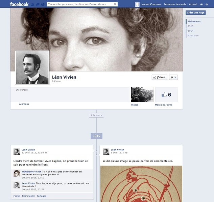Screen dimensions: 214x202
Task: Open the account dropdown arrow in top bar
Action: [x=207, y=4]
